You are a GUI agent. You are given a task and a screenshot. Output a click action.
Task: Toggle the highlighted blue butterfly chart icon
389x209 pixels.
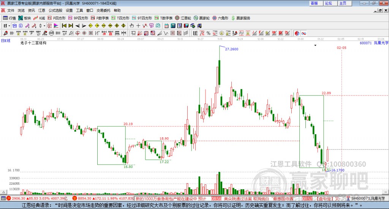[x=15, y=26]
